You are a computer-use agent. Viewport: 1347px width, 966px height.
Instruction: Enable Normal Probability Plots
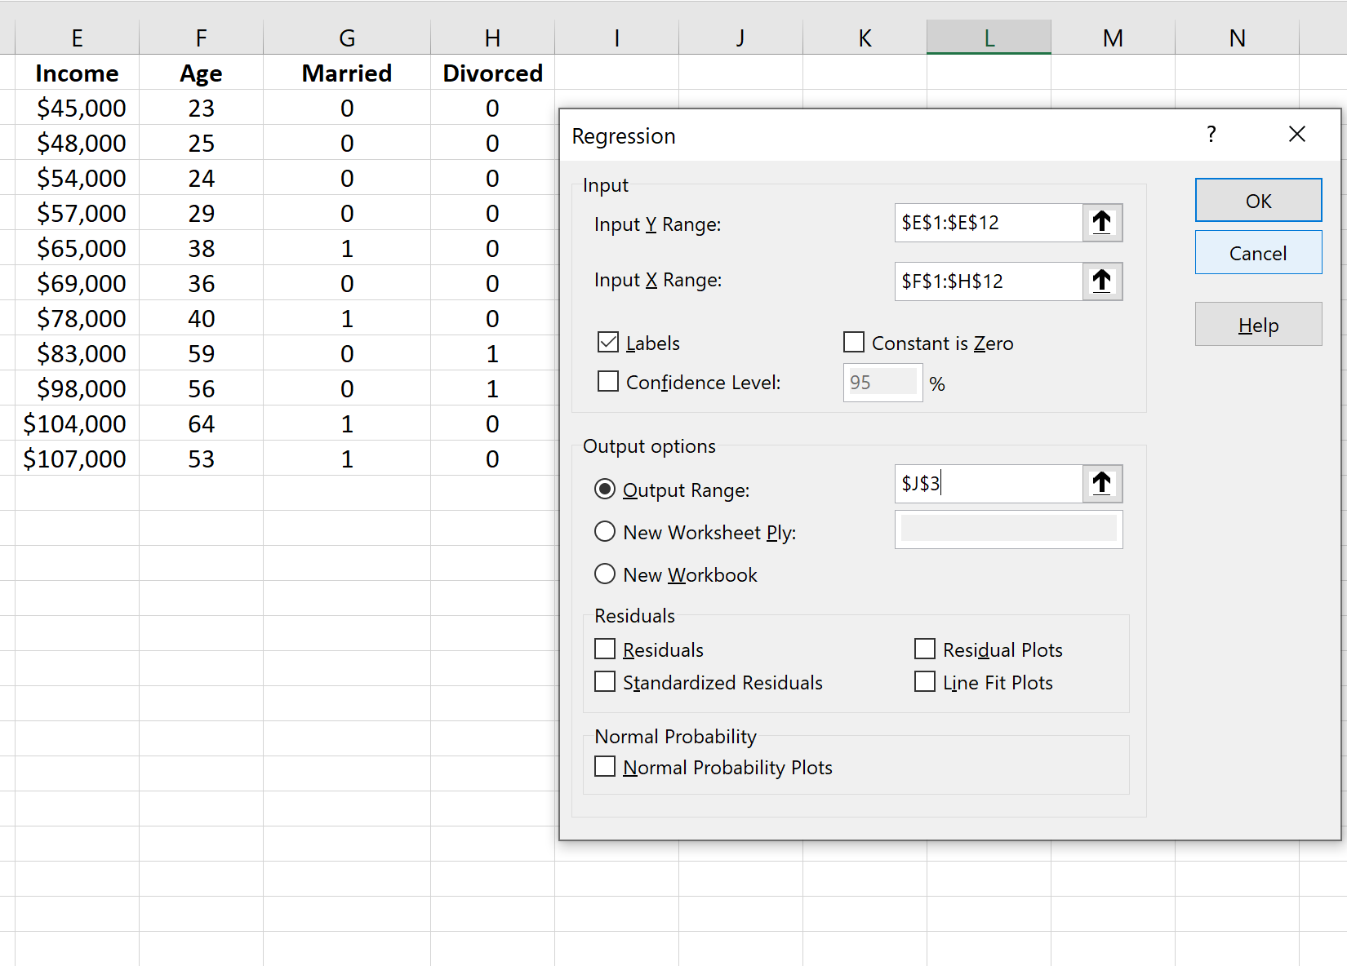pyautogui.click(x=604, y=766)
